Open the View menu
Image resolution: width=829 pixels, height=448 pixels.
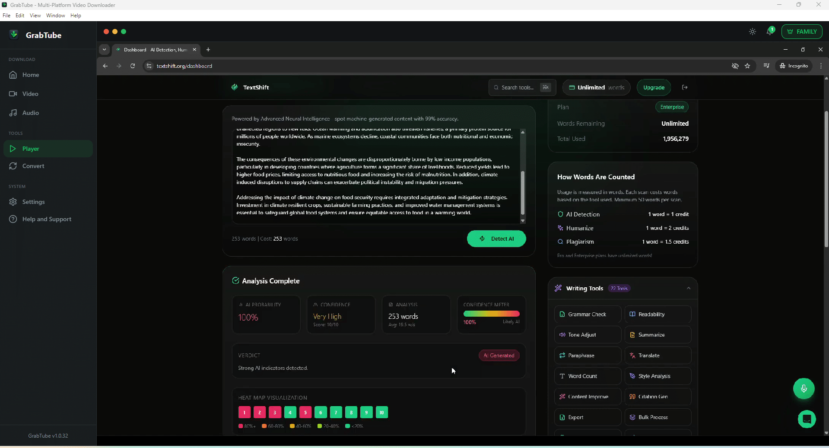(35, 16)
